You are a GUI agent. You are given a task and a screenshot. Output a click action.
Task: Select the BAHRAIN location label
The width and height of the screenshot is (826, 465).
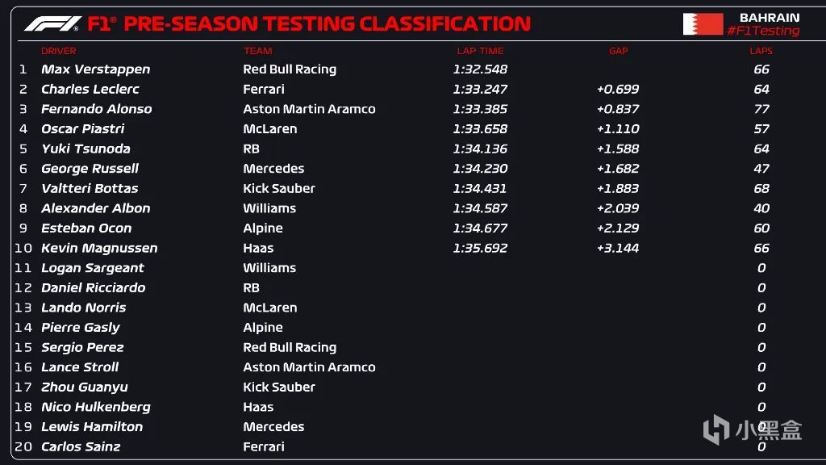770,18
